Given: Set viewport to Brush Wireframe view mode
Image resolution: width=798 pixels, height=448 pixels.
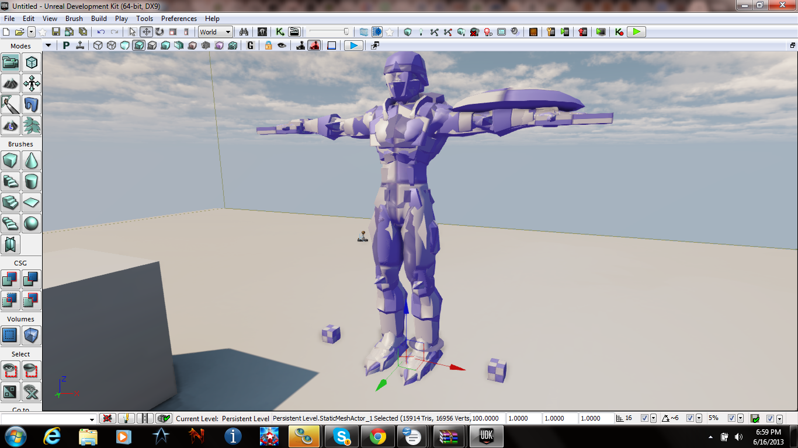Looking at the screenshot, I should coord(98,45).
